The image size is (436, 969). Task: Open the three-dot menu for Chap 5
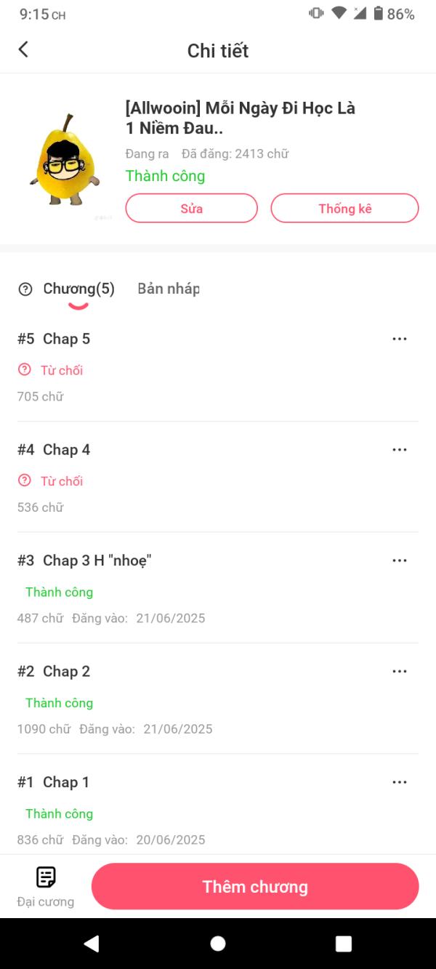tap(400, 339)
